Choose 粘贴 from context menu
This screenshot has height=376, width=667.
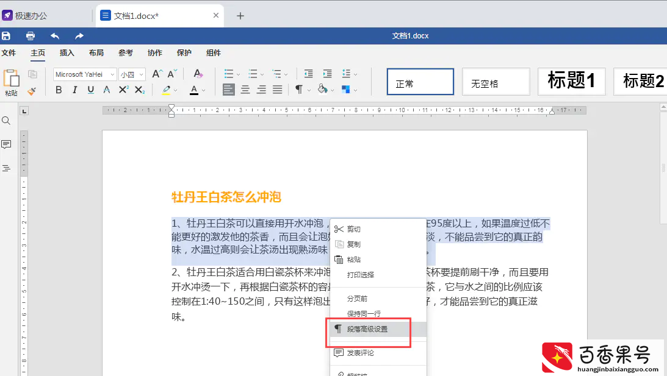(x=378, y=260)
